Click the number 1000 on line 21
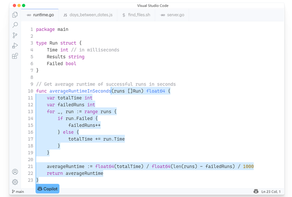The height and width of the screenshot is (197, 292). [248, 167]
